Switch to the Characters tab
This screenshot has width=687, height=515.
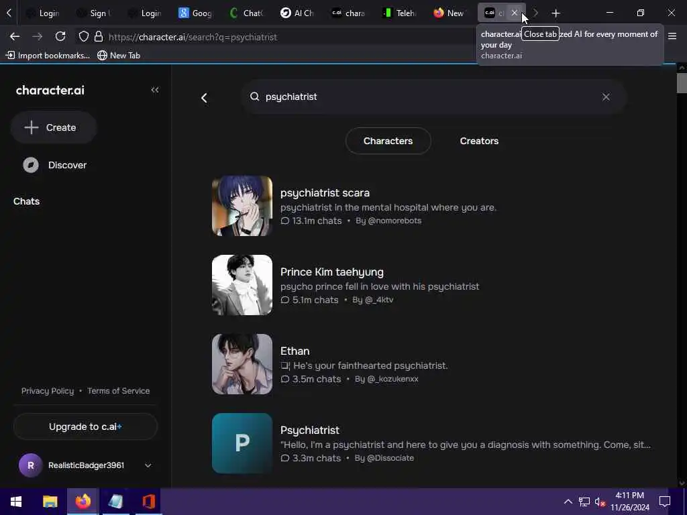click(388, 141)
